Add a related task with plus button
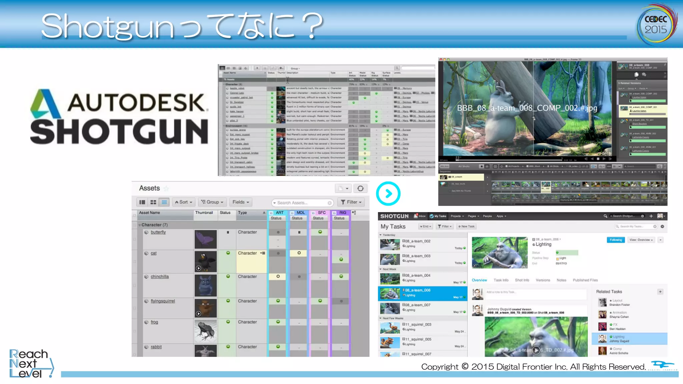Viewport: 683px width, 384px height. [x=660, y=292]
